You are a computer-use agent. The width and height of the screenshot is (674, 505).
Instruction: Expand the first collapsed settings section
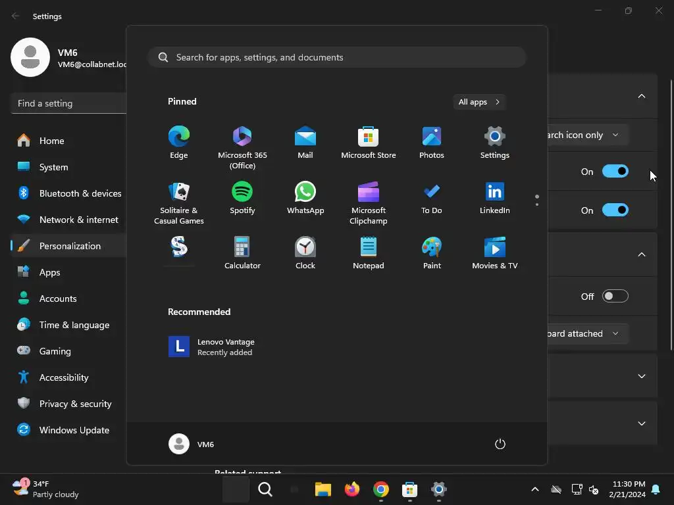coord(641,376)
